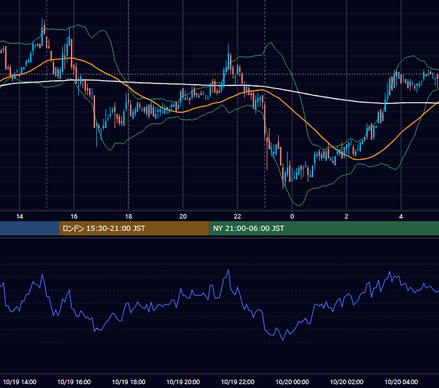Viewport: 439px width, 388px height.
Task: Click the 10/19 18:00 date label
Action: 128,382
